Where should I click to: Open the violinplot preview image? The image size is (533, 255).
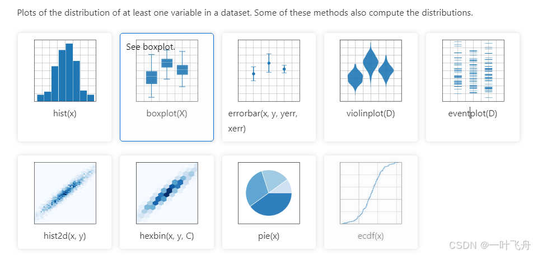click(371, 70)
